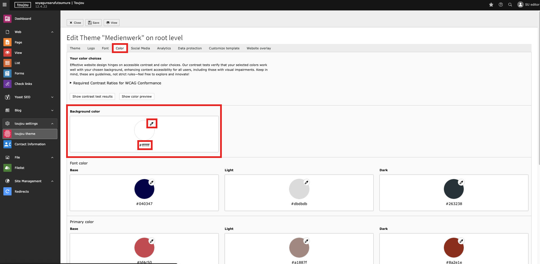Click the eyedropper on Background color
Image resolution: width=540 pixels, height=264 pixels.
[152, 124]
